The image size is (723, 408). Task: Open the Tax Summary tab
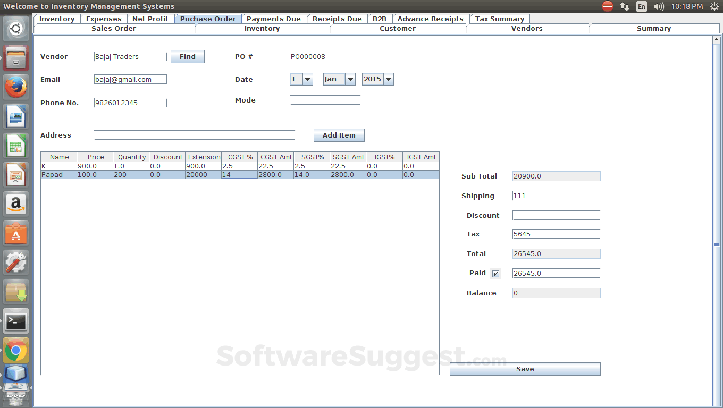pos(499,19)
